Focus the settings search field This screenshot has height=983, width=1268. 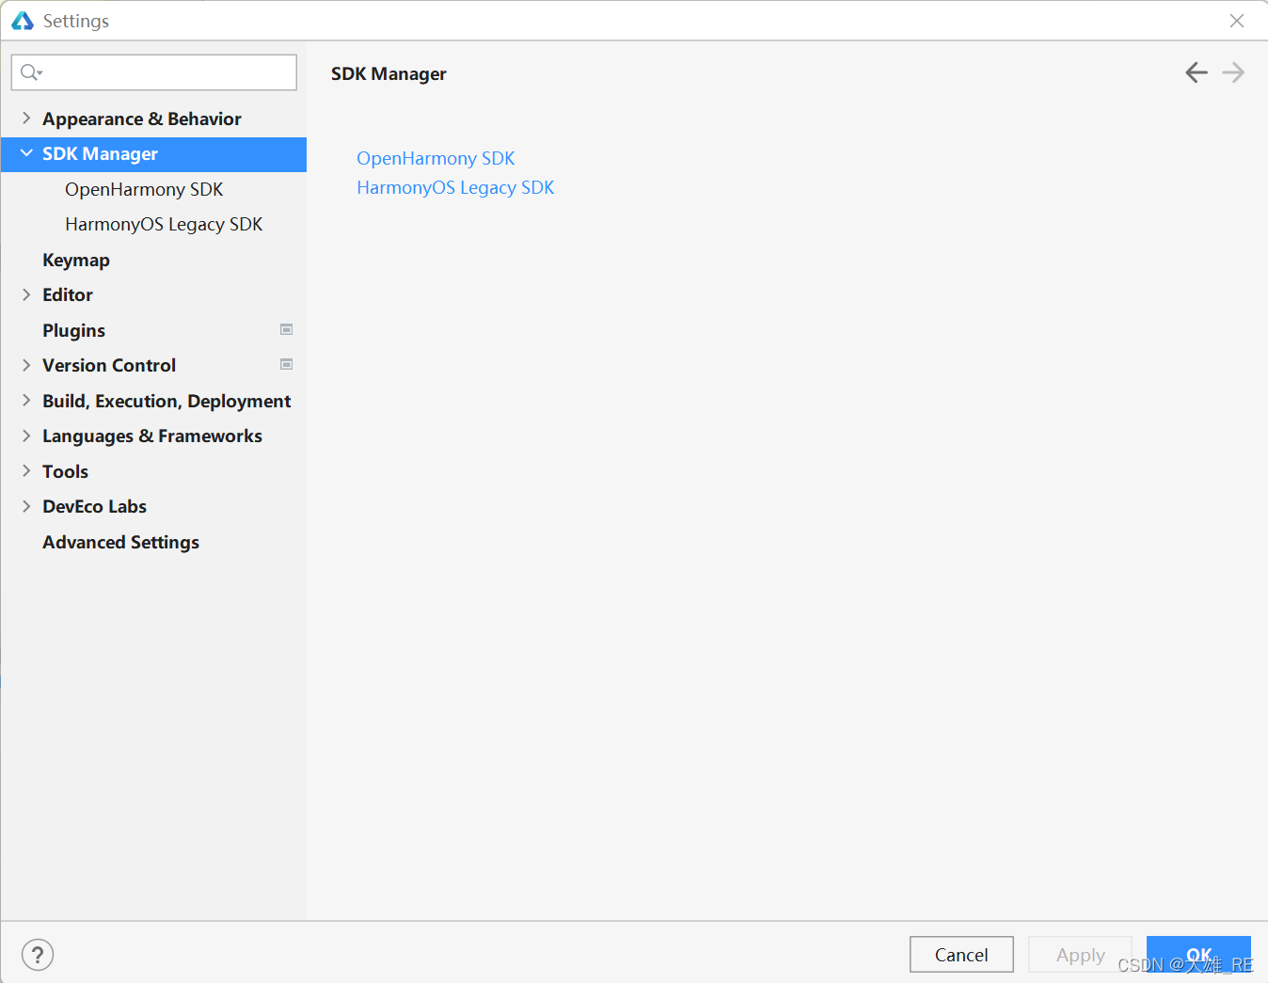154,72
